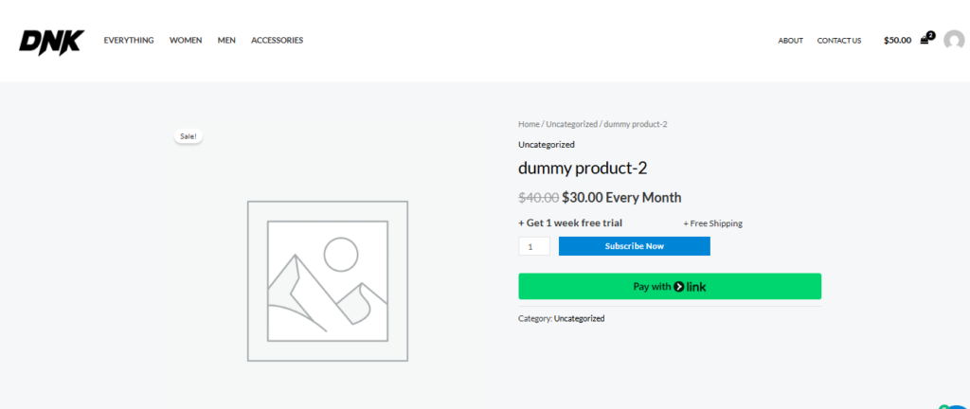Image resolution: width=970 pixels, height=409 pixels.
Task: Click Uncategorized link above product title
Action: click(547, 145)
